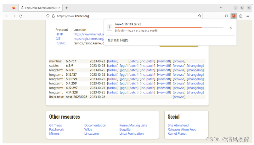Open the Firefox hamburger menu
The height and width of the screenshot is (145, 254).
(x=248, y=16)
